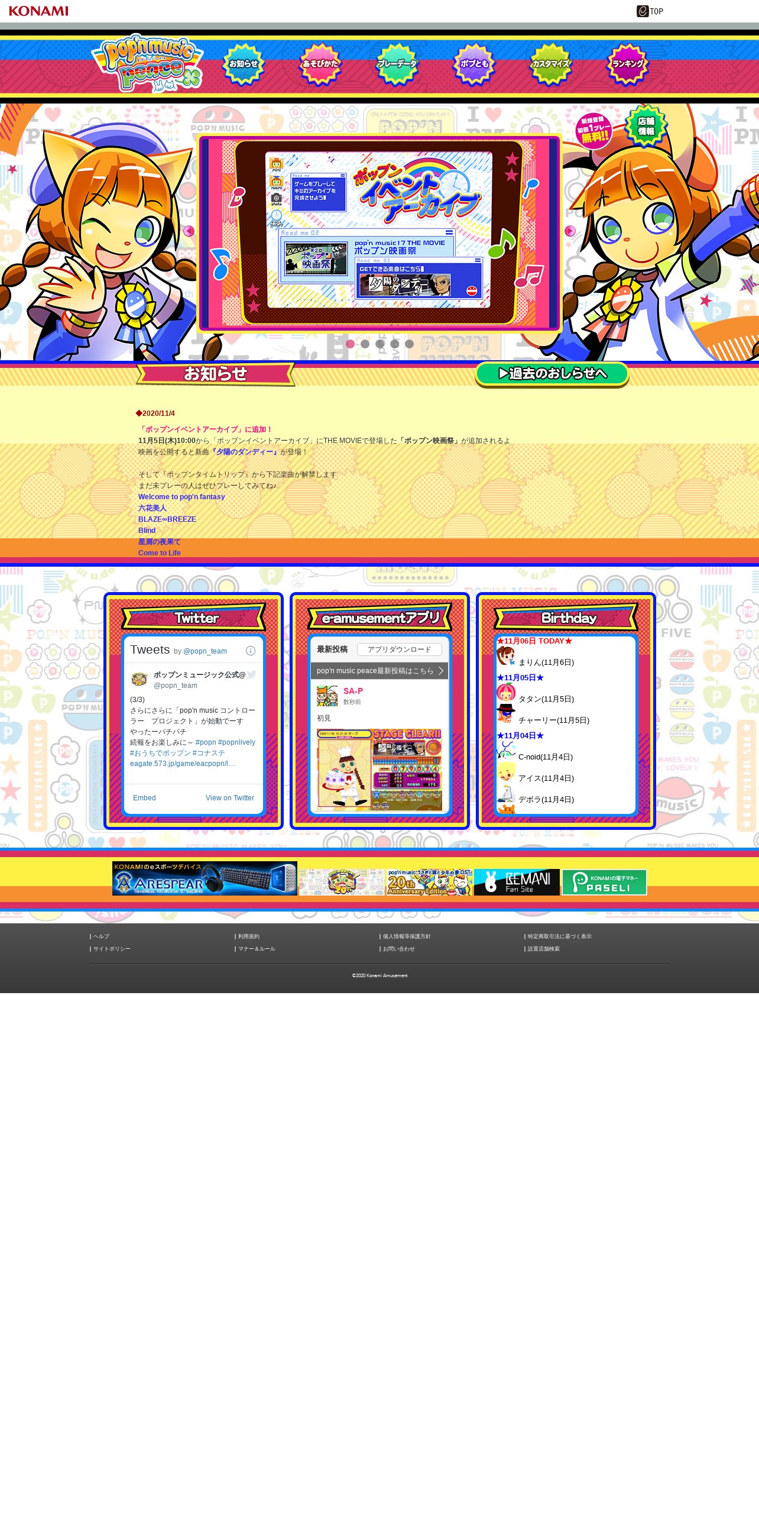
Task: Select the fifth carousel dot
Action: (x=409, y=344)
